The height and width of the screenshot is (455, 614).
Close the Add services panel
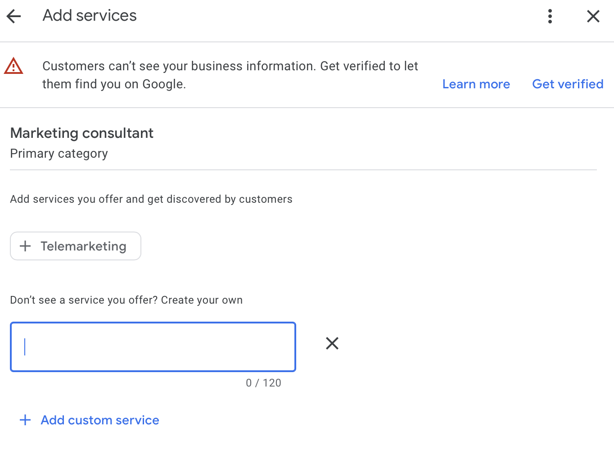coord(593,16)
